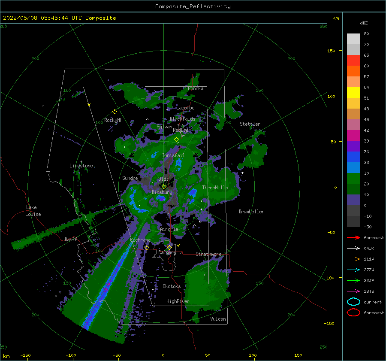
Task: Select the magenta 42 dBZ color swatch
Action: (353, 135)
